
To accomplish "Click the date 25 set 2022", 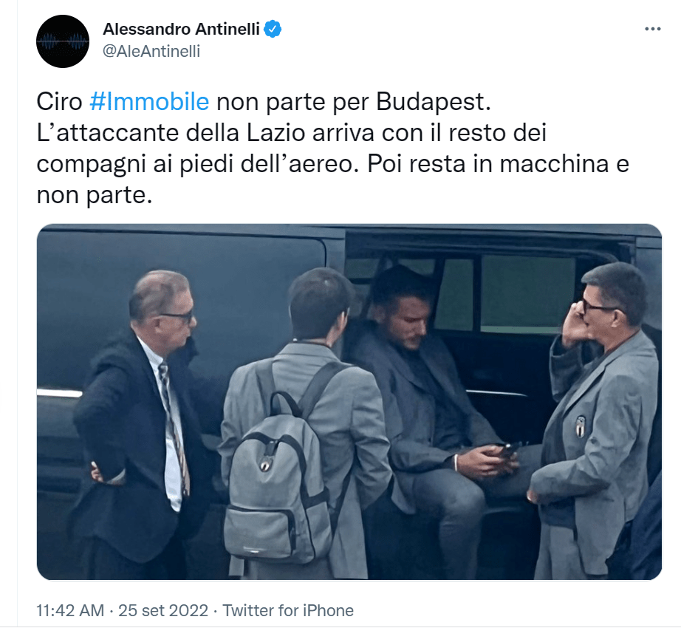I will 163,610.
